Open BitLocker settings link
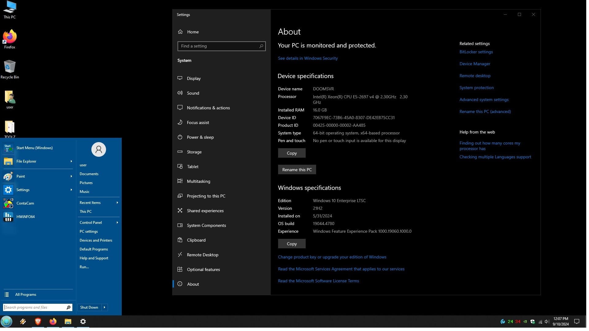The height and width of the screenshot is (331, 589). (476, 52)
